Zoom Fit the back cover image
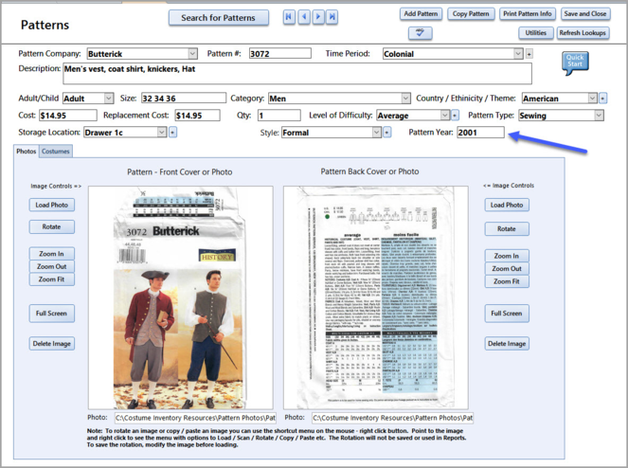 click(507, 281)
